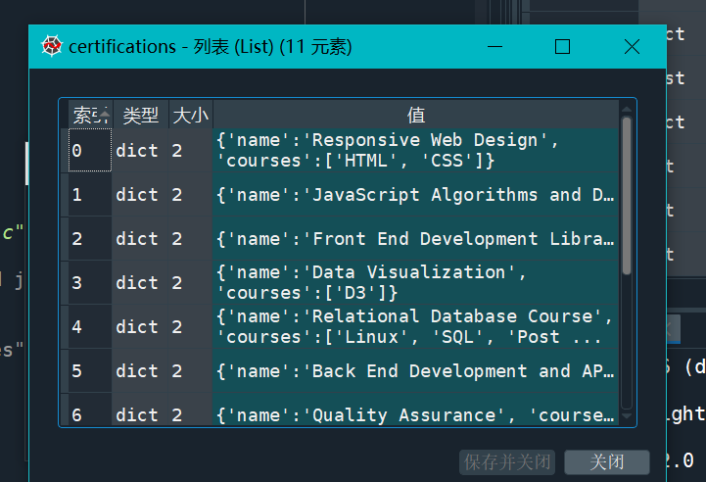Click the vertical scrollbar of the list
Viewport: 706px width, 482px height.
point(627,196)
